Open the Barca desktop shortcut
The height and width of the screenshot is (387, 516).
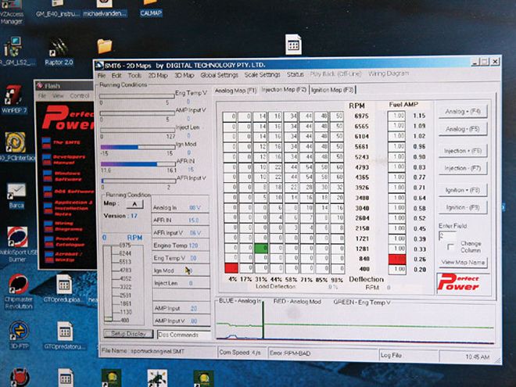16,196
